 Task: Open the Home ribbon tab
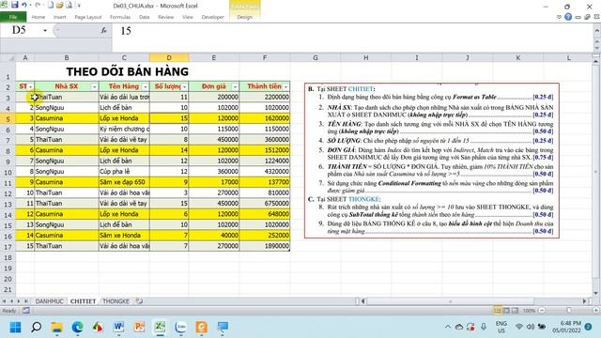pos(39,17)
